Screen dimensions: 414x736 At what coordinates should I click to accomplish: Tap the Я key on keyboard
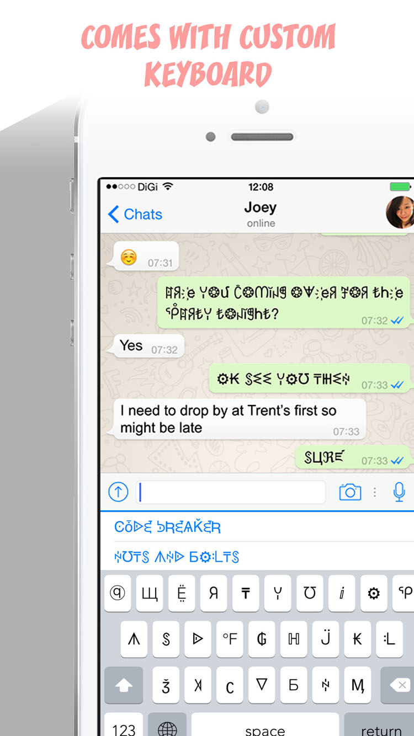(214, 593)
